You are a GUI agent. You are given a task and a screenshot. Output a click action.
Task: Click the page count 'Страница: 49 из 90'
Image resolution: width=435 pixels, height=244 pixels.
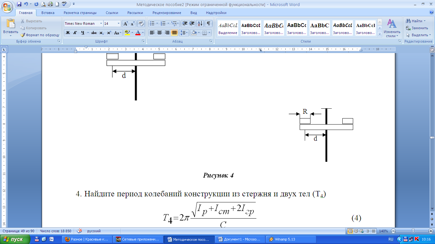point(18,231)
